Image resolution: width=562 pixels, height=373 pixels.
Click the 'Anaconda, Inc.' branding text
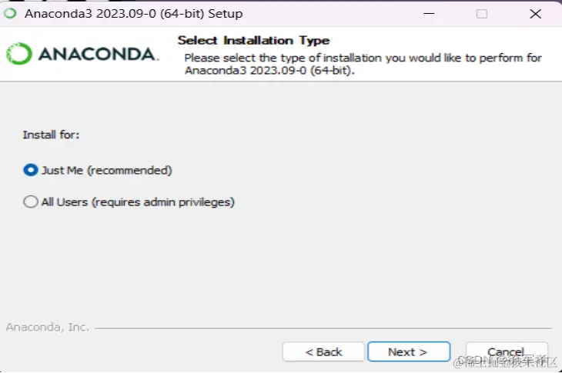point(47,327)
